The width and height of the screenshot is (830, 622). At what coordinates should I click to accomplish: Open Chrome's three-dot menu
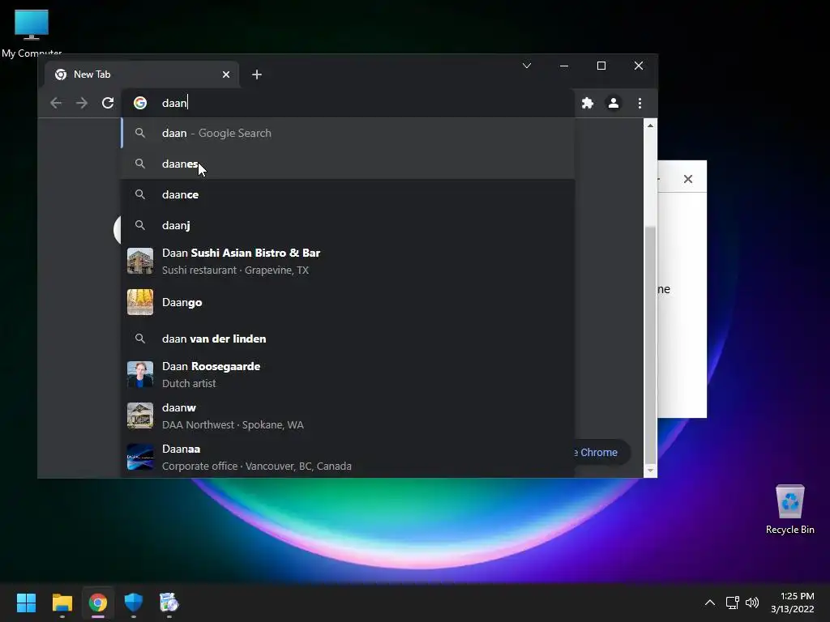pos(640,103)
